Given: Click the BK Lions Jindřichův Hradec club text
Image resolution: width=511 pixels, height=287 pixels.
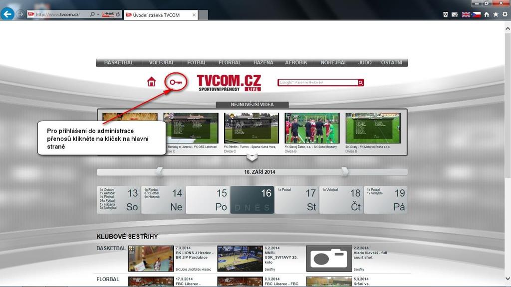Looking at the screenshot, I should (193, 270).
